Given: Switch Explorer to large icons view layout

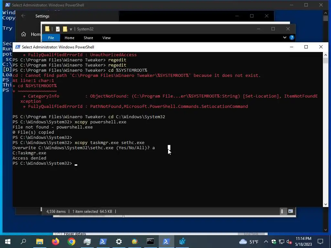Looking at the screenshot, I should [x=291, y=211].
